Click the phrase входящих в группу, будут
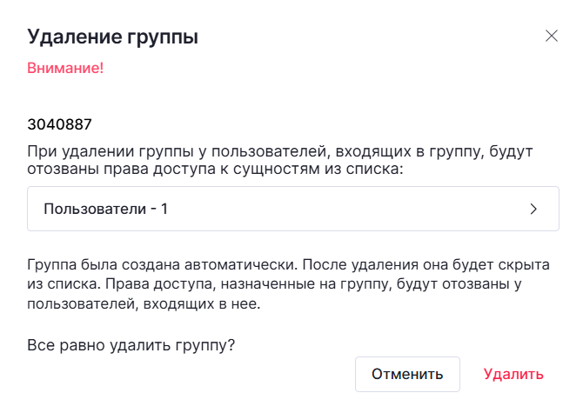Viewport: 583px width, 413px height. coord(444,150)
